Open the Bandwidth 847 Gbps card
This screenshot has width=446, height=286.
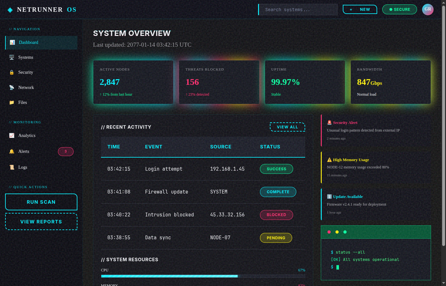click(x=391, y=82)
